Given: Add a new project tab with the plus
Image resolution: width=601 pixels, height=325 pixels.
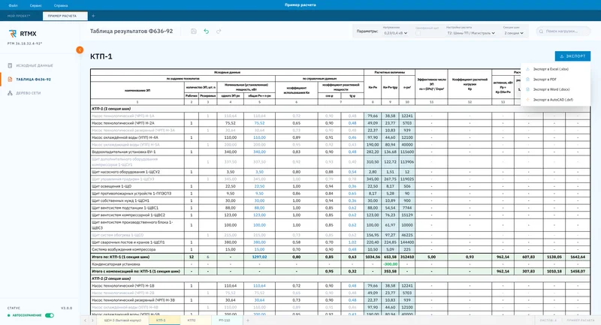Looking at the screenshot, I should pos(93,16).
